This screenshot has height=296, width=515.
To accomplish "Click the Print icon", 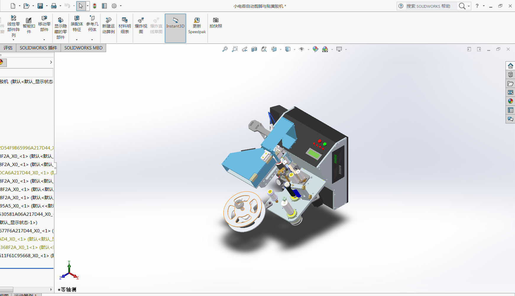I will click(54, 6).
